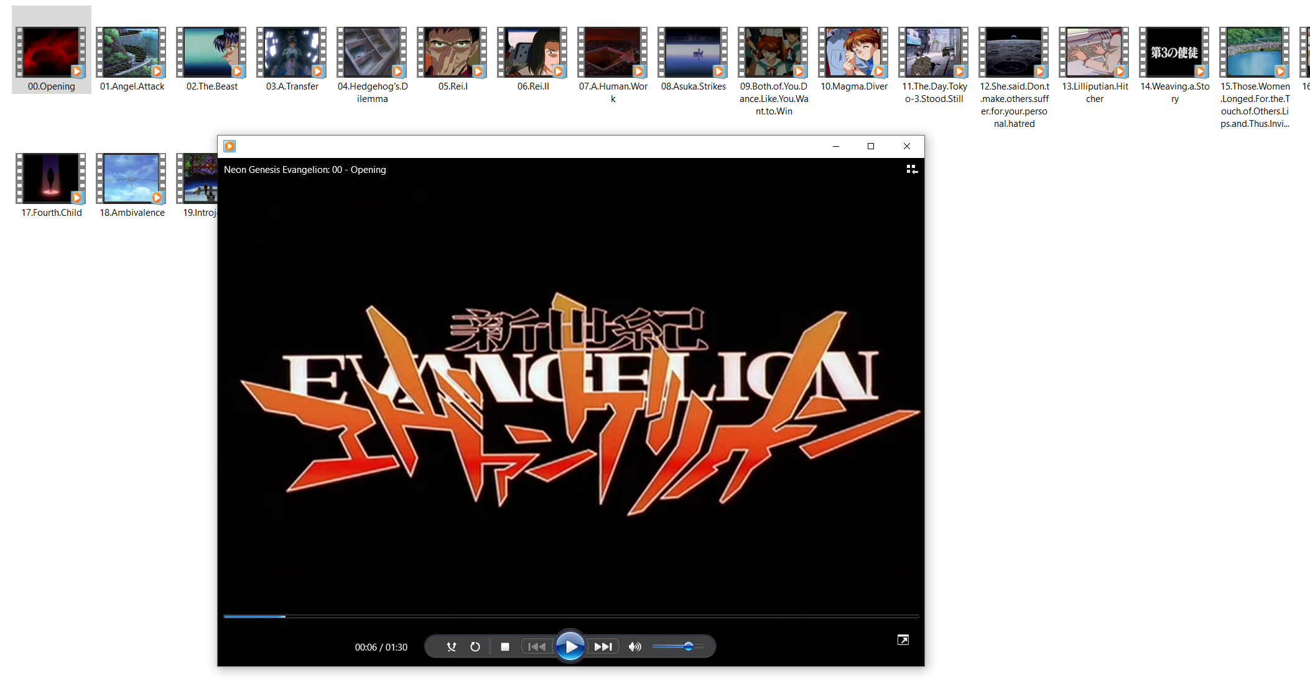This screenshot has height=691, width=1310.
Task: Click the 00:06 / 01:30 time display
Action: coord(381,647)
